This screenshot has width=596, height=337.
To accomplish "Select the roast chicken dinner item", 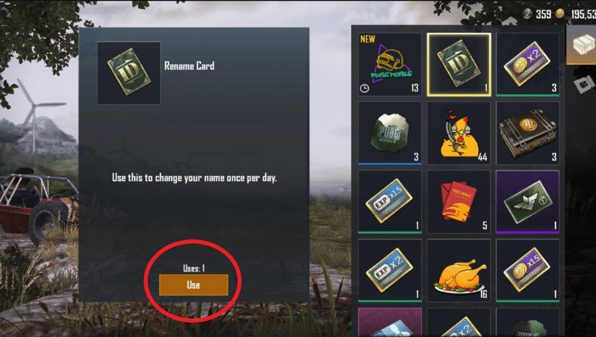I will click(x=459, y=270).
